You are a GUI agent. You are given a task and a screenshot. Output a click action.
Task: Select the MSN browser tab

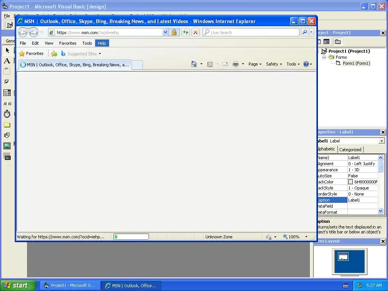tap(75, 65)
